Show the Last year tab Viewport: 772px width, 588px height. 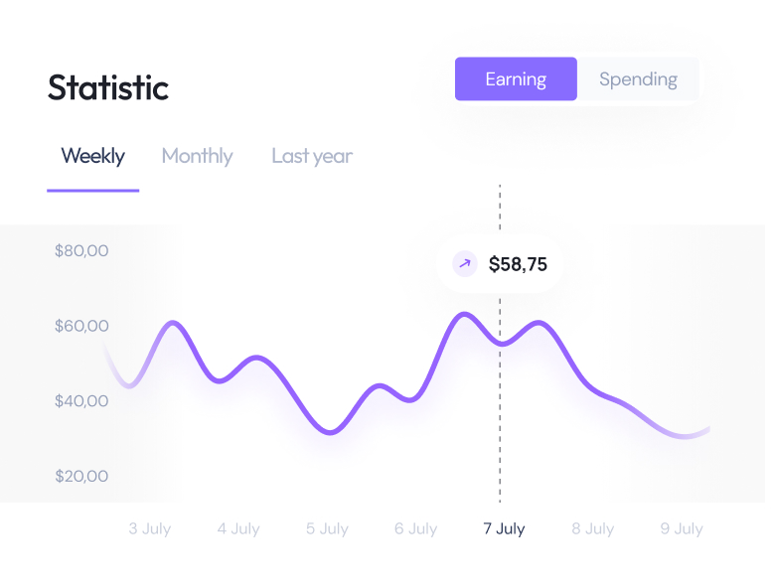[x=312, y=156]
